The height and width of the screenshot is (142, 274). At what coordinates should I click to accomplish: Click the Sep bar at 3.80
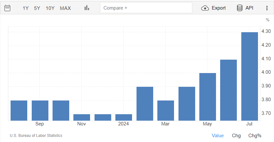point(40,110)
